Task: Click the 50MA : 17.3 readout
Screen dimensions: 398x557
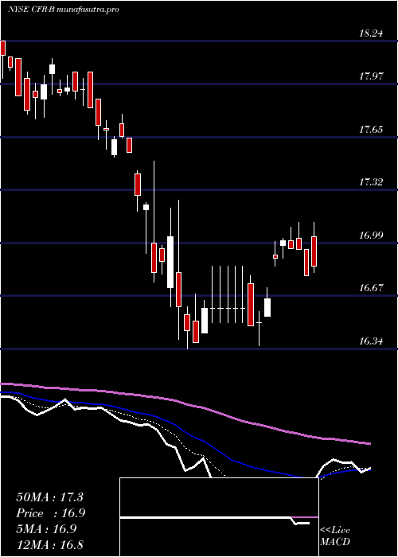Action: coord(49,497)
